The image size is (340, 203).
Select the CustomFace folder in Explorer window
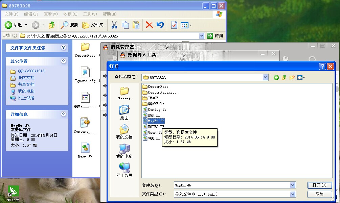tap(85, 50)
